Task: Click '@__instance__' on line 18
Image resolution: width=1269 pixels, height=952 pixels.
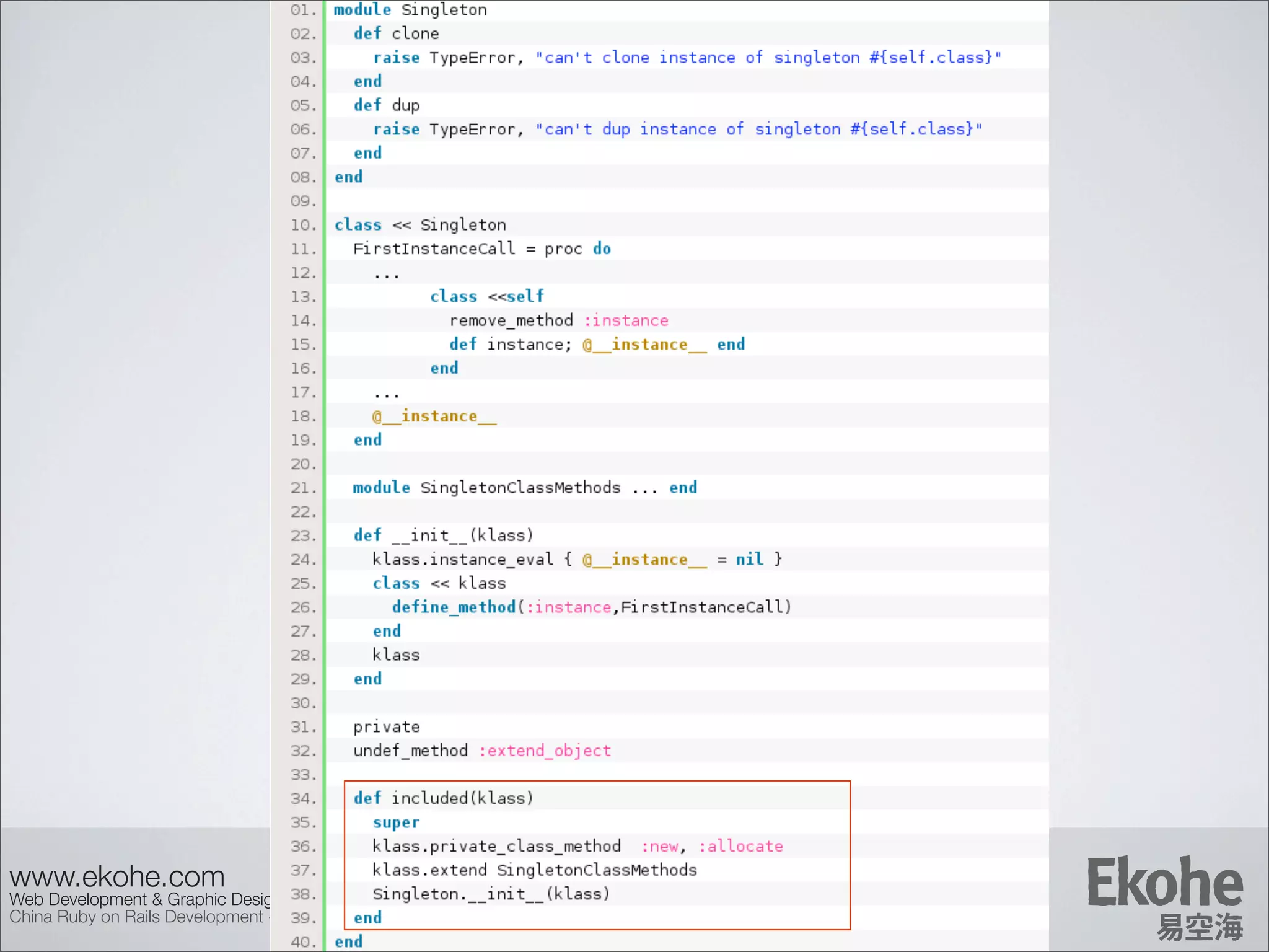Action: (434, 416)
